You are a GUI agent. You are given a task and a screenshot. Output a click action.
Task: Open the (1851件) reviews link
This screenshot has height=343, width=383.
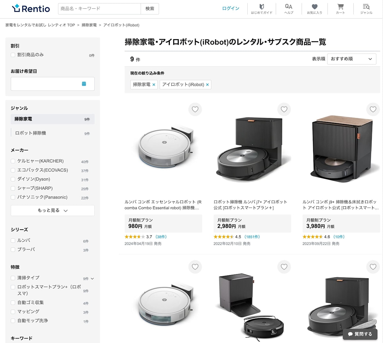(252, 237)
